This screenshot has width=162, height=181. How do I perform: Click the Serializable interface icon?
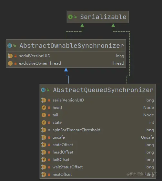point(70,17)
